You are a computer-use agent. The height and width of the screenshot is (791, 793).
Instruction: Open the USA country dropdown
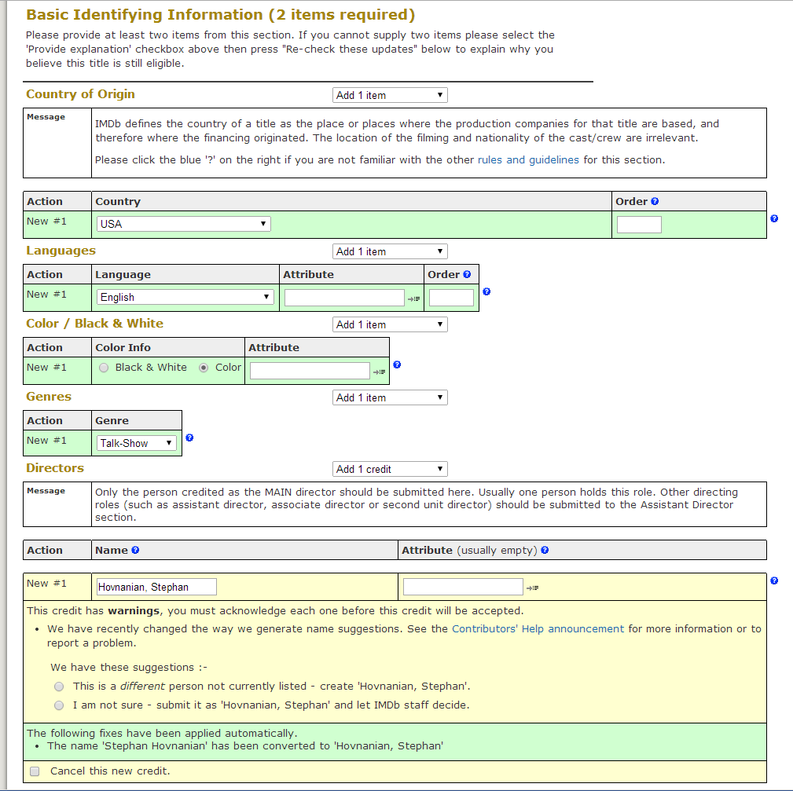(x=184, y=224)
